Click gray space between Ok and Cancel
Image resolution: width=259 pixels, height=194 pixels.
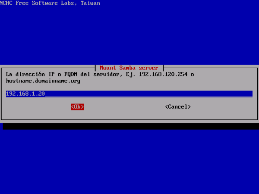[124, 106]
